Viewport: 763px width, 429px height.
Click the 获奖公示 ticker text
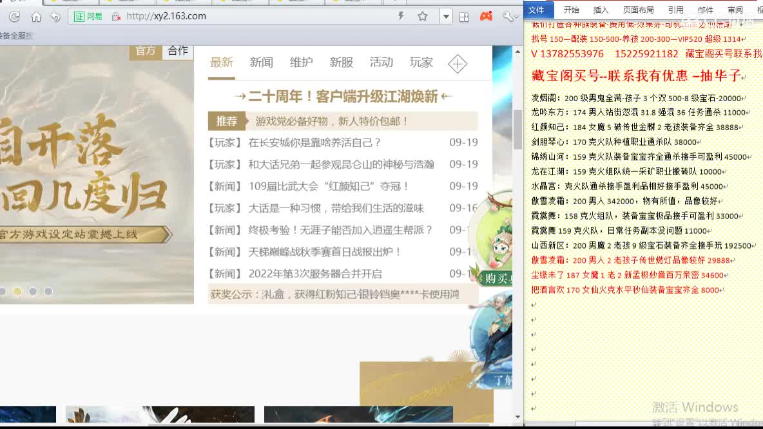click(x=335, y=294)
